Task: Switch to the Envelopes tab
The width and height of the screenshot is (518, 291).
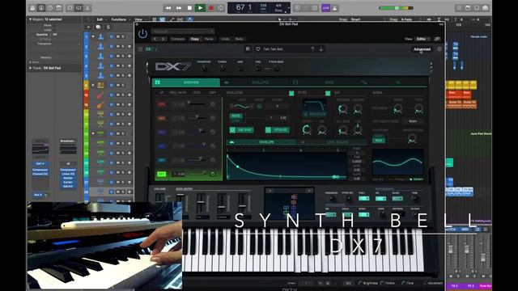Action: click(254, 82)
